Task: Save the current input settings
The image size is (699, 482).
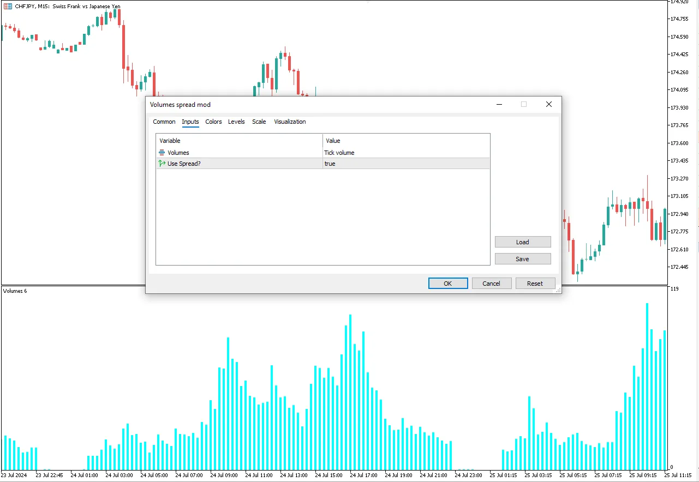Action: tap(523, 259)
